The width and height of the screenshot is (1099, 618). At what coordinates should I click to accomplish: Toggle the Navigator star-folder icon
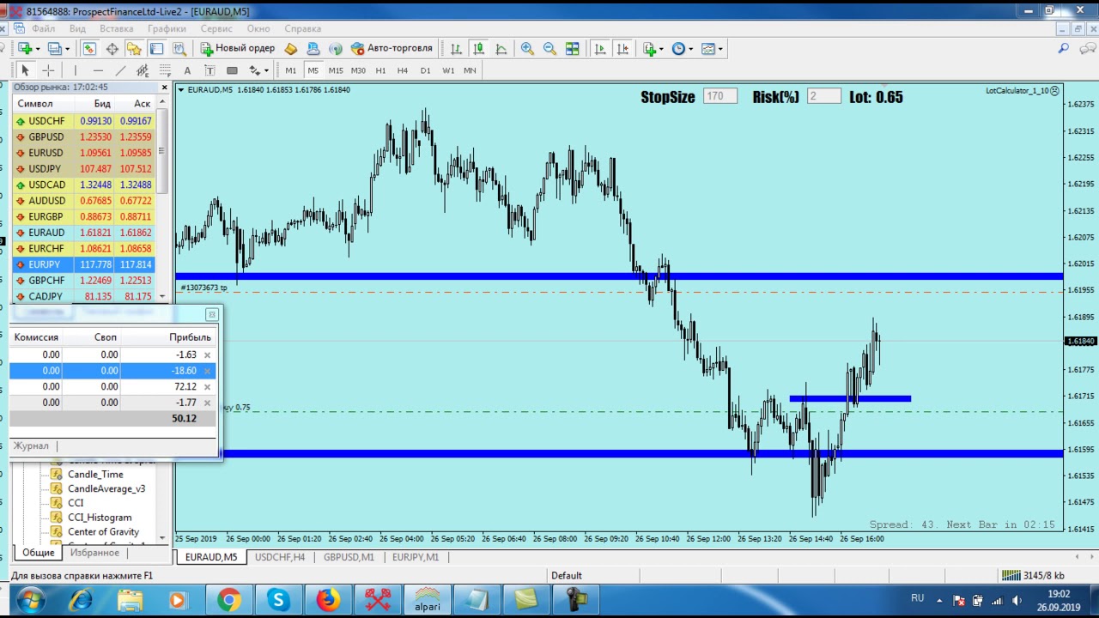coord(134,49)
